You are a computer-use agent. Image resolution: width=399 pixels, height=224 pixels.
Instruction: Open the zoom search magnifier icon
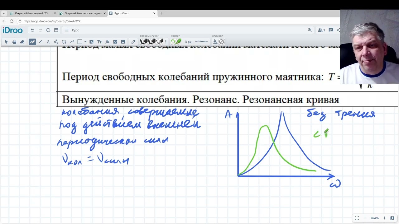click(310, 30)
